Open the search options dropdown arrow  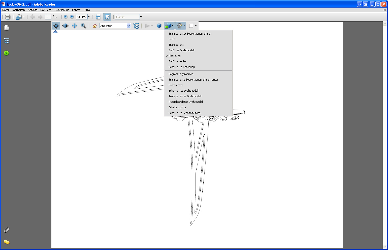(141, 17)
